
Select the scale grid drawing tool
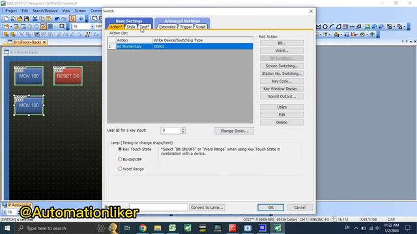pyautogui.click(x=345, y=27)
